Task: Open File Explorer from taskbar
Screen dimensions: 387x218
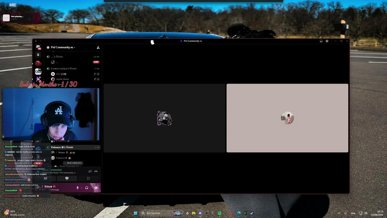Action: [x=193, y=213]
